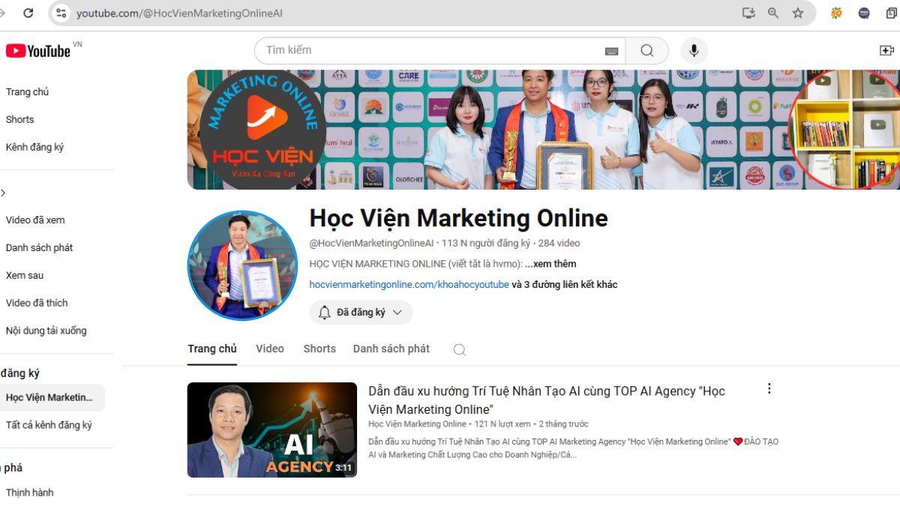Open video title 'Dẫn đầu xu hướng Trí Tuệ Nhân Tạo AI'
This screenshot has height=506, width=900.
coord(547,400)
